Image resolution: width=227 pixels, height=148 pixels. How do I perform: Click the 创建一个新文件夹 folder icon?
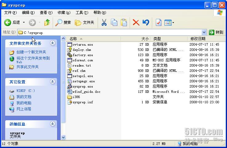click(x=12, y=52)
